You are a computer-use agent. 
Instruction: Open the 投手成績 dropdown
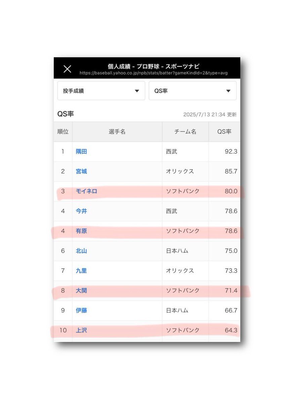click(x=101, y=91)
